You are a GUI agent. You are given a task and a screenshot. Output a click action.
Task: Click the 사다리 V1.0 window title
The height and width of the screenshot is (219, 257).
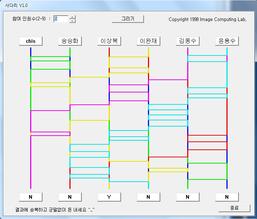(16, 5)
